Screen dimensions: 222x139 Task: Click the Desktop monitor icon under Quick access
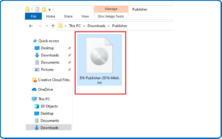(x=37, y=48)
